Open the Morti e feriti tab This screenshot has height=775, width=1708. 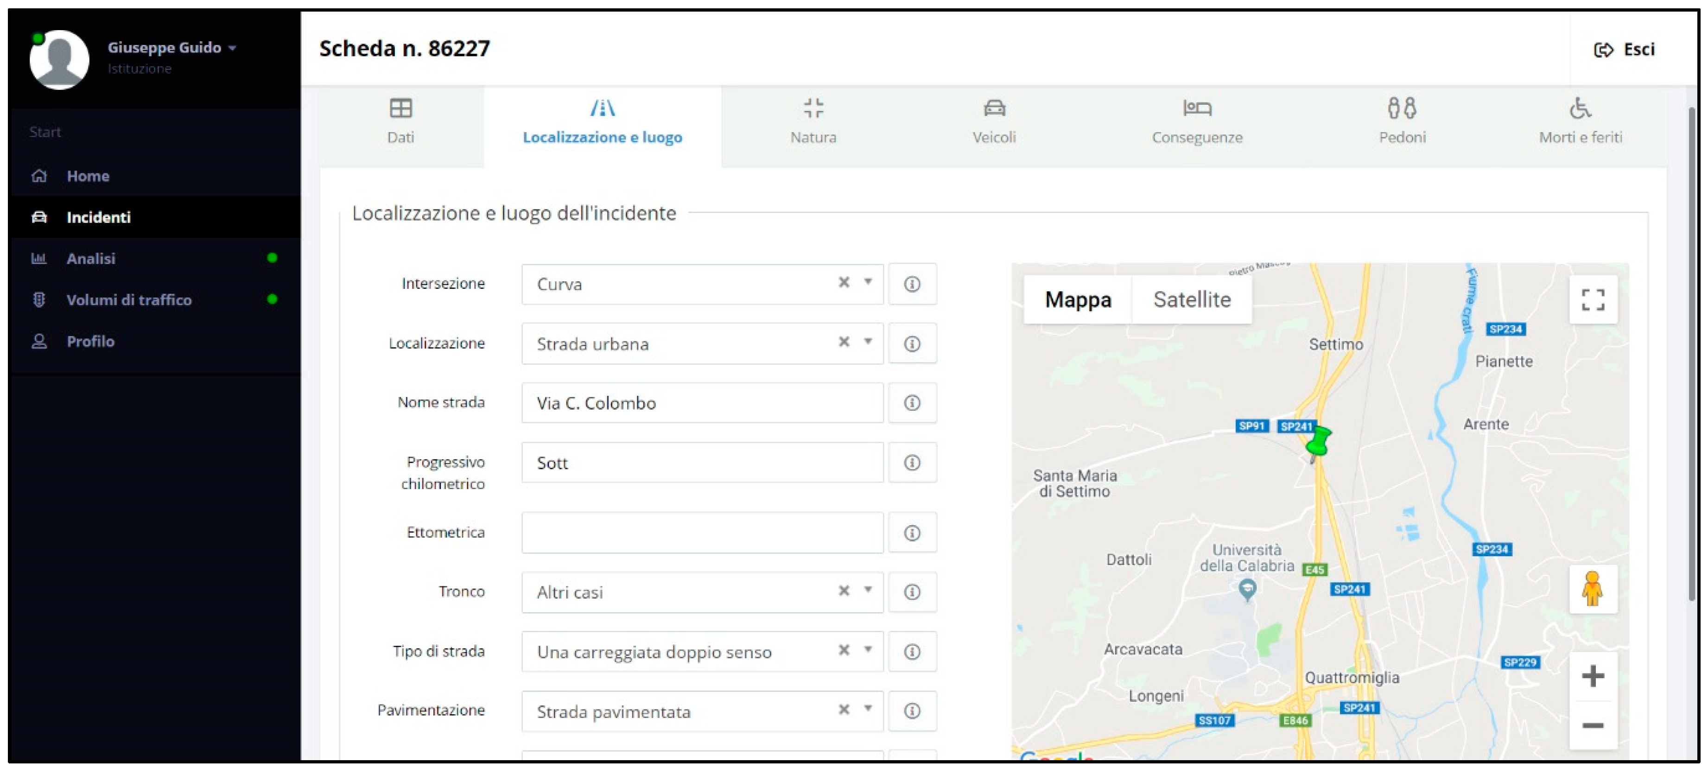pyautogui.click(x=1580, y=123)
